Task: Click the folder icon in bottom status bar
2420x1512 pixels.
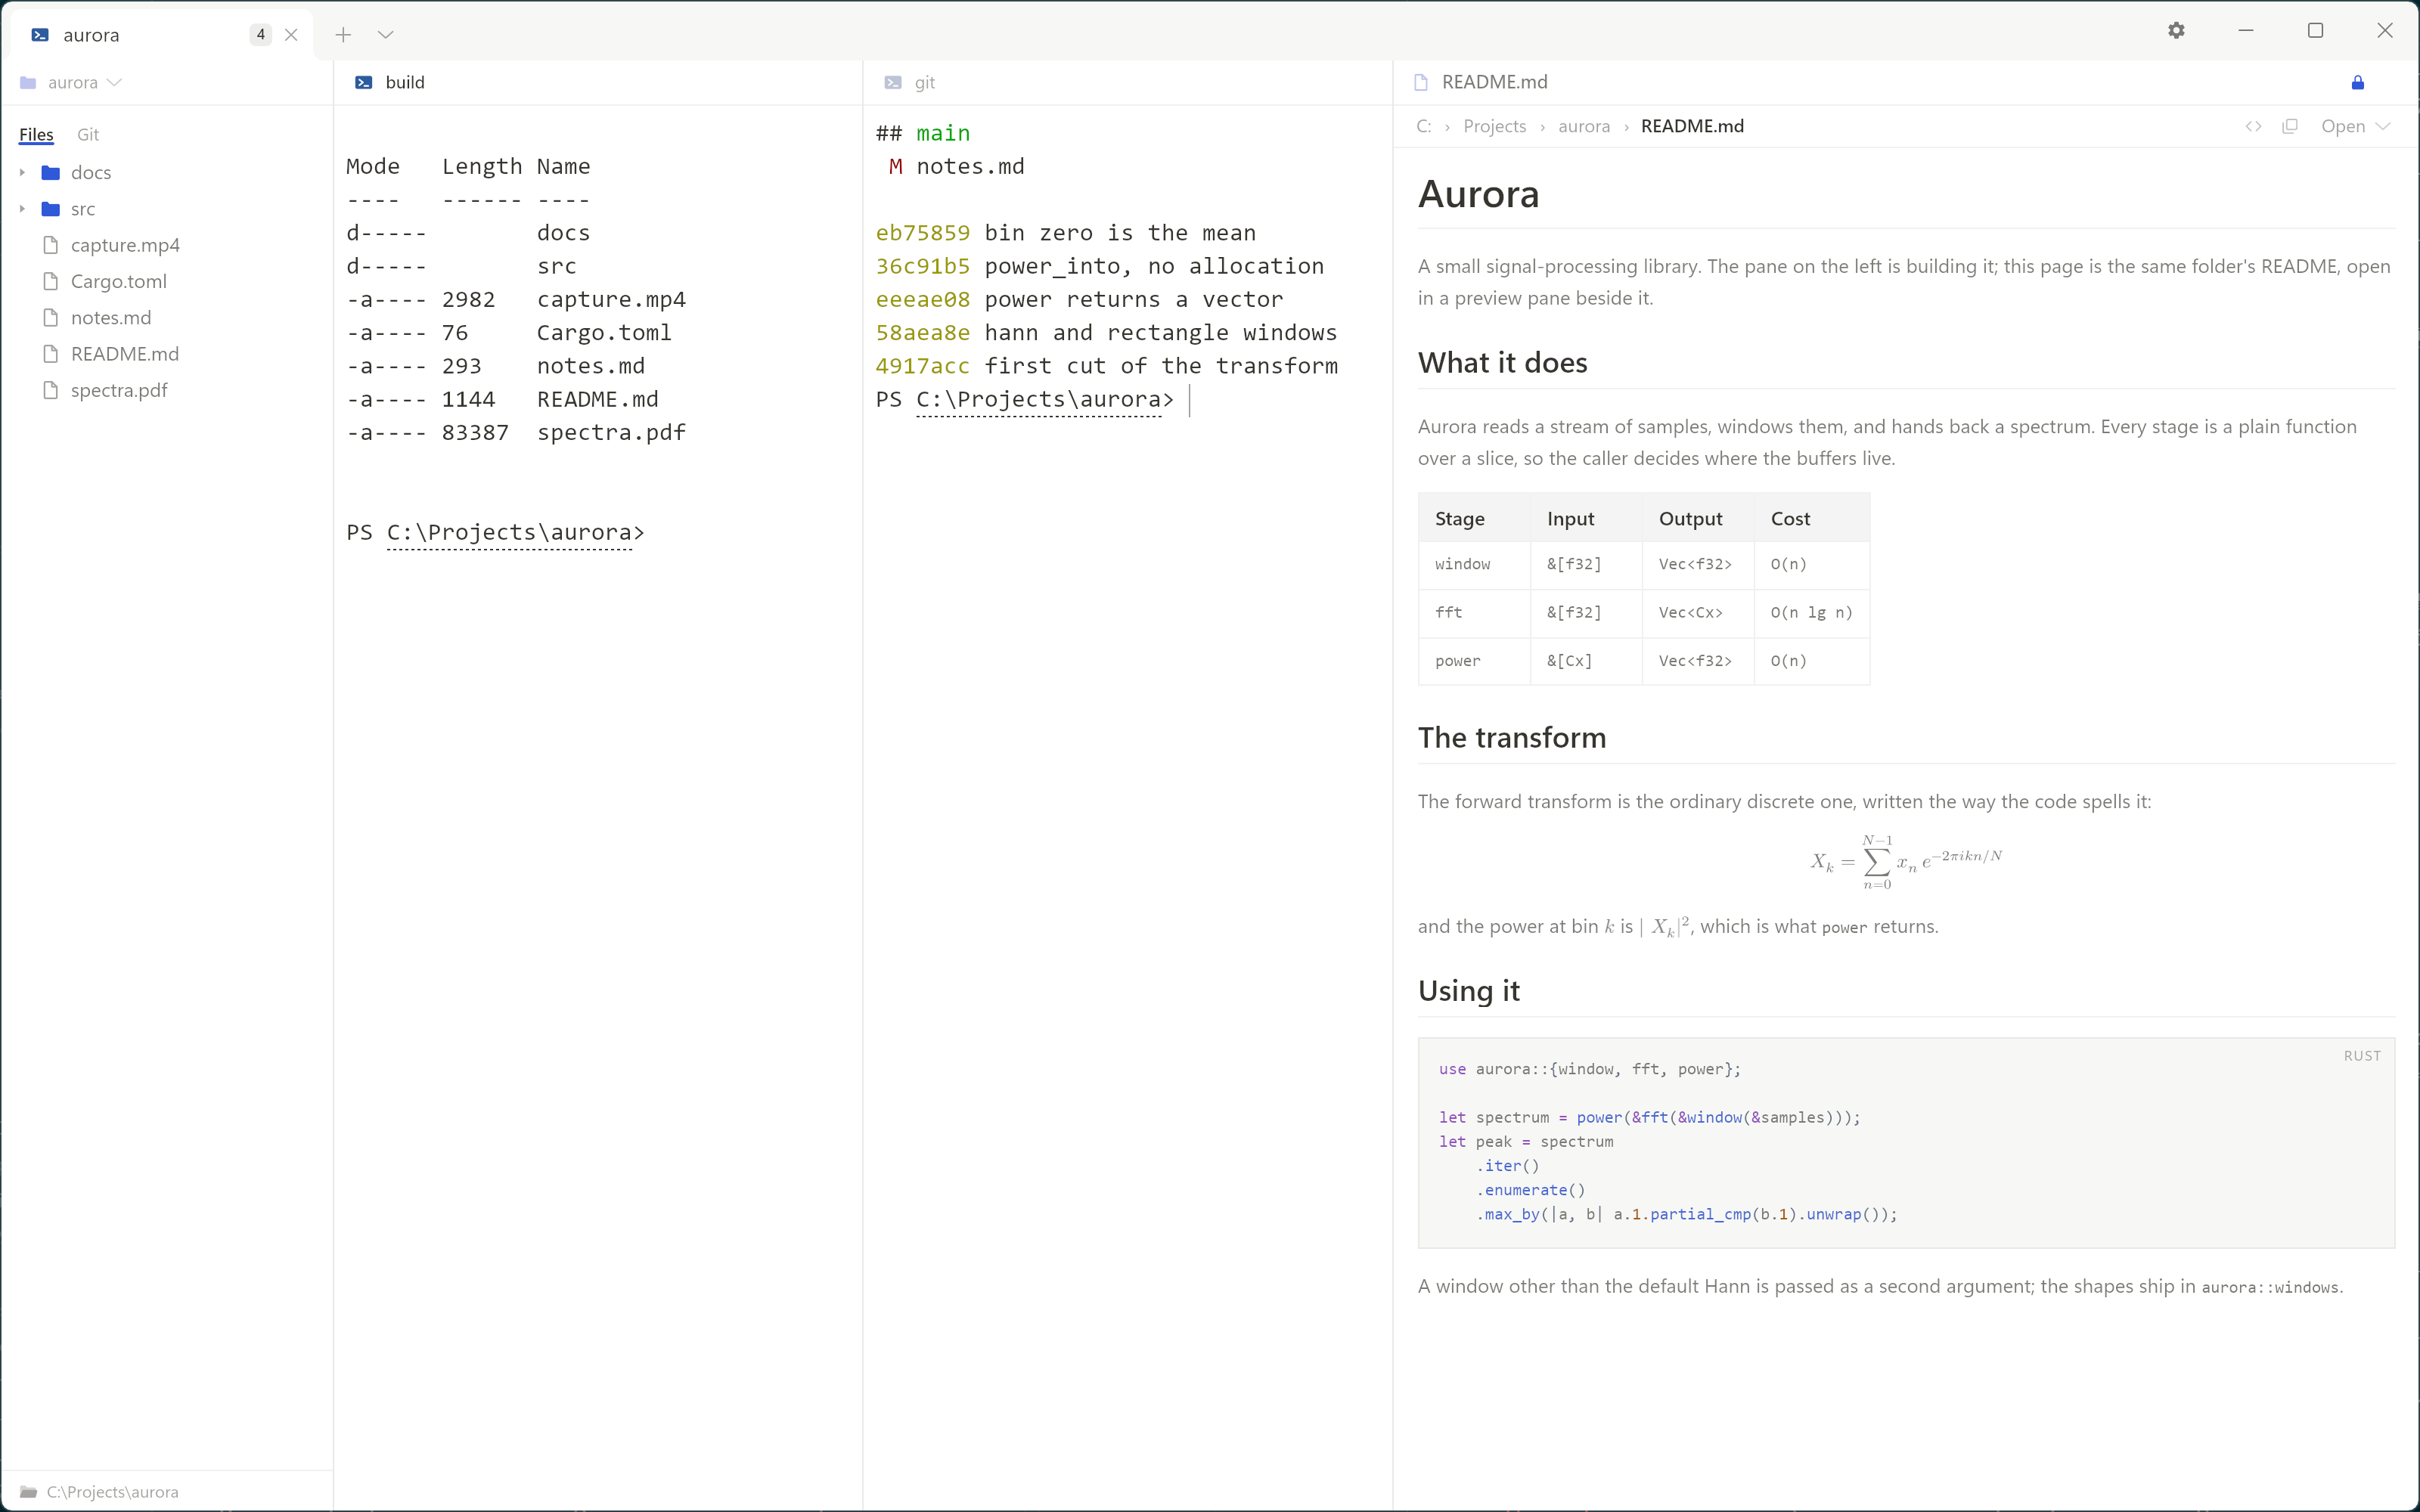Action: 28,1492
